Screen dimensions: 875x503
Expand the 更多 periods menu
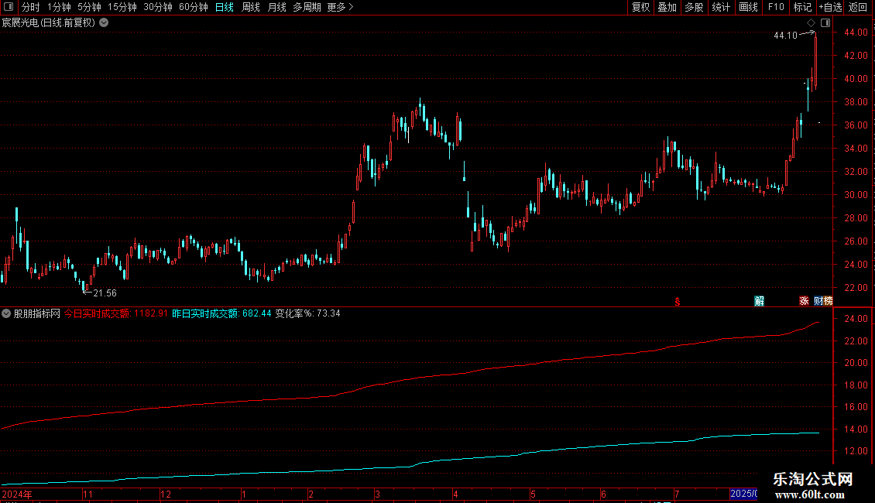pos(341,7)
